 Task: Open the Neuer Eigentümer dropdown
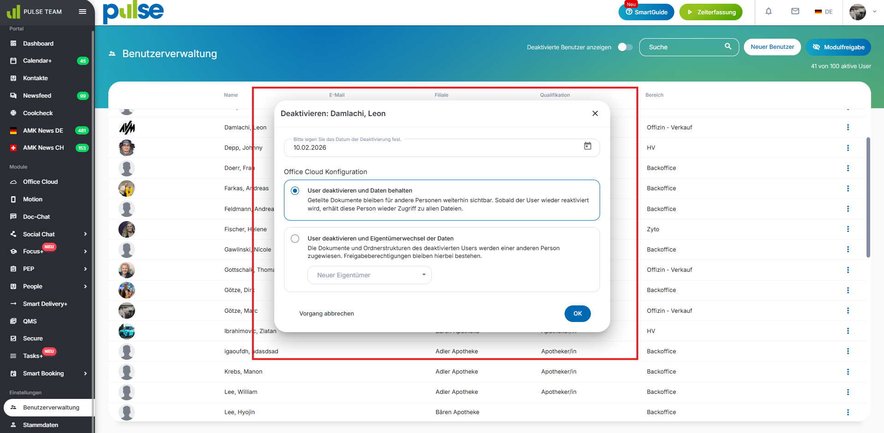click(x=370, y=275)
